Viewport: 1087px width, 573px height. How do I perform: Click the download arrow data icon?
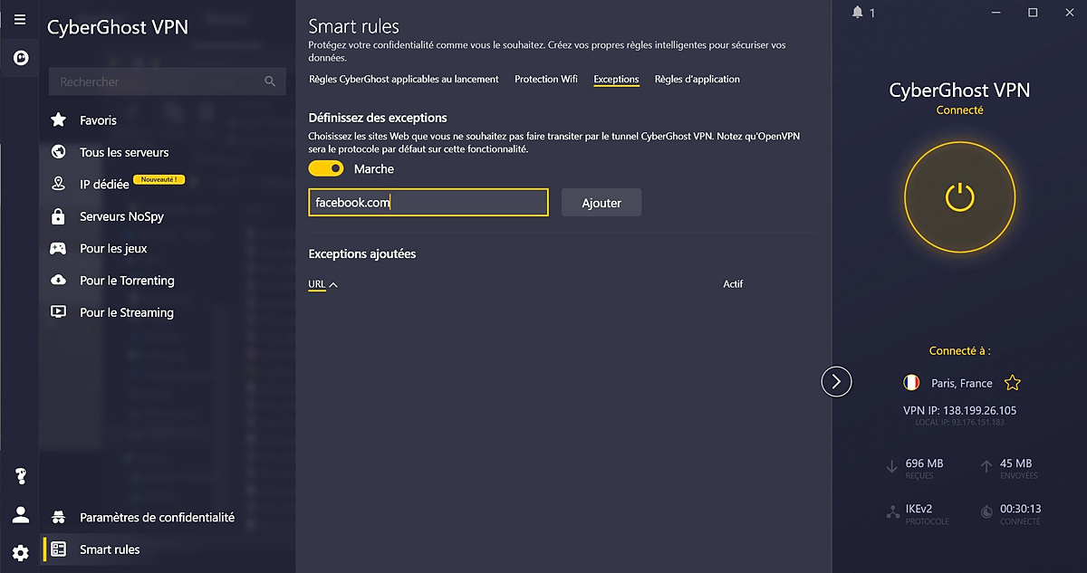pos(891,467)
